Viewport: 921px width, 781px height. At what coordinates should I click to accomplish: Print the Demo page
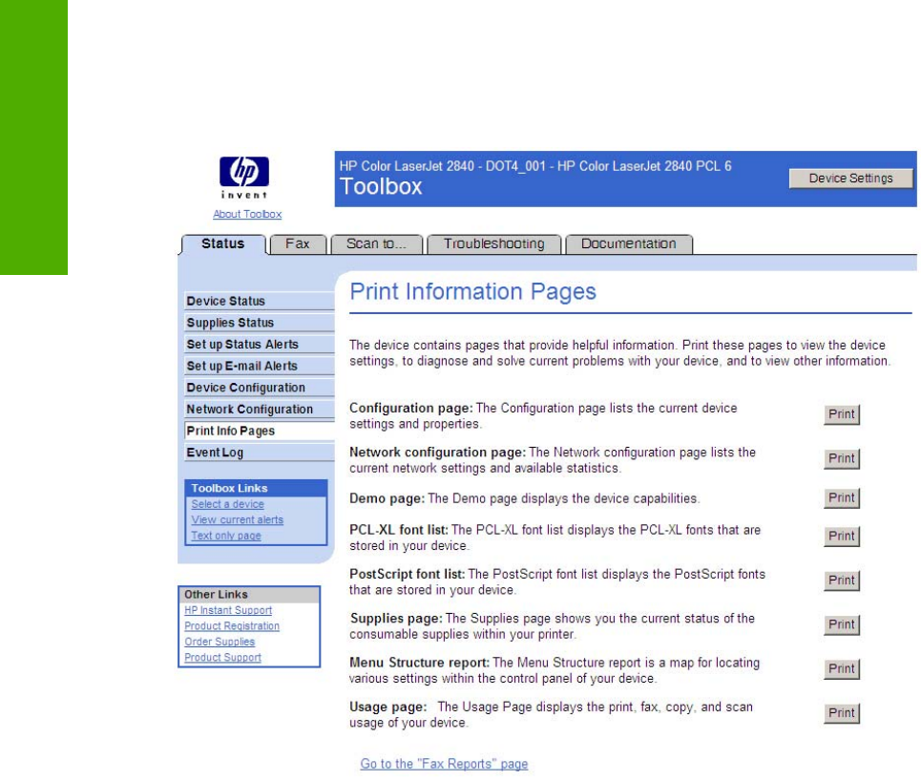pyautogui.click(x=841, y=498)
